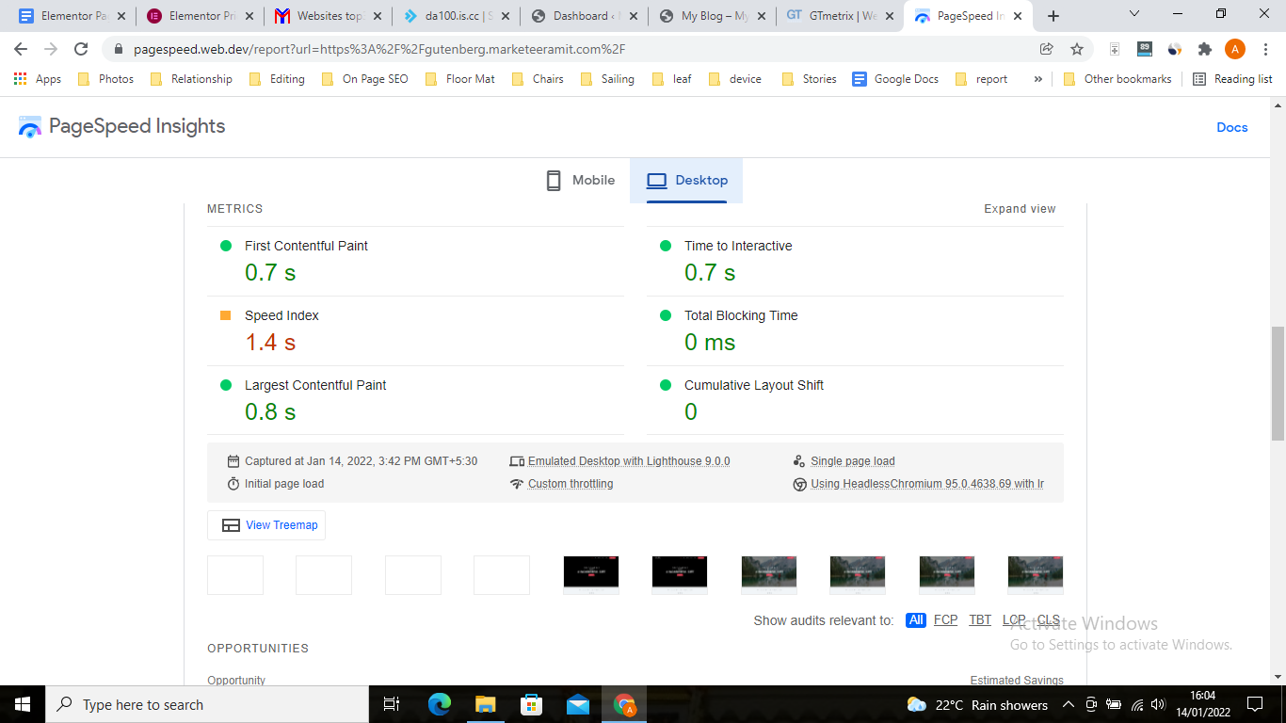Open the View Treemap button
The image size is (1286, 723).
266,525
